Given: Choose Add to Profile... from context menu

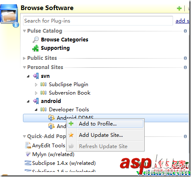Looking at the screenshot, I should (x=105, y=124).
